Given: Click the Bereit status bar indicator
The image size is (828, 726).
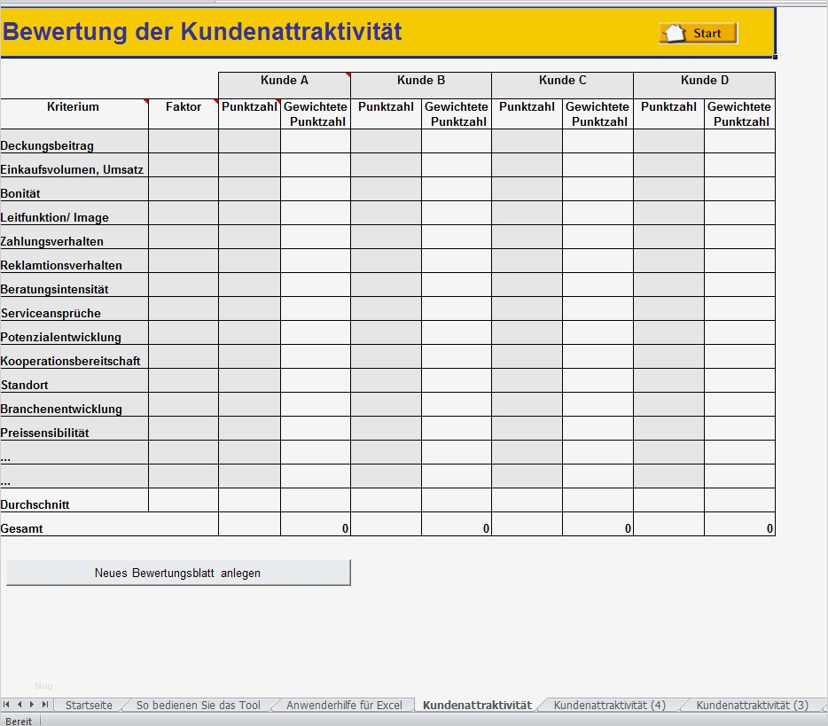Looking at the screenshot, I should click(x=18, y=721).
